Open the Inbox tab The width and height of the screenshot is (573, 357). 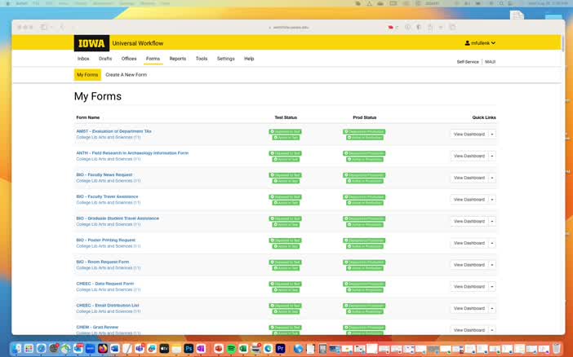83,59
